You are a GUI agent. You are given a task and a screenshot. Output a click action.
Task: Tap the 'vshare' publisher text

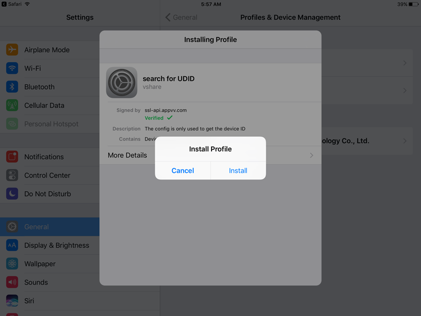click(x=152, y=87)
